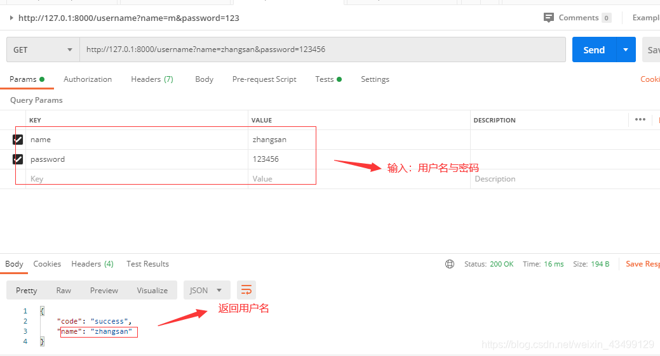Click the network globe icon
Viewport: 660px width, 356px height.
(x=450, y=264)
